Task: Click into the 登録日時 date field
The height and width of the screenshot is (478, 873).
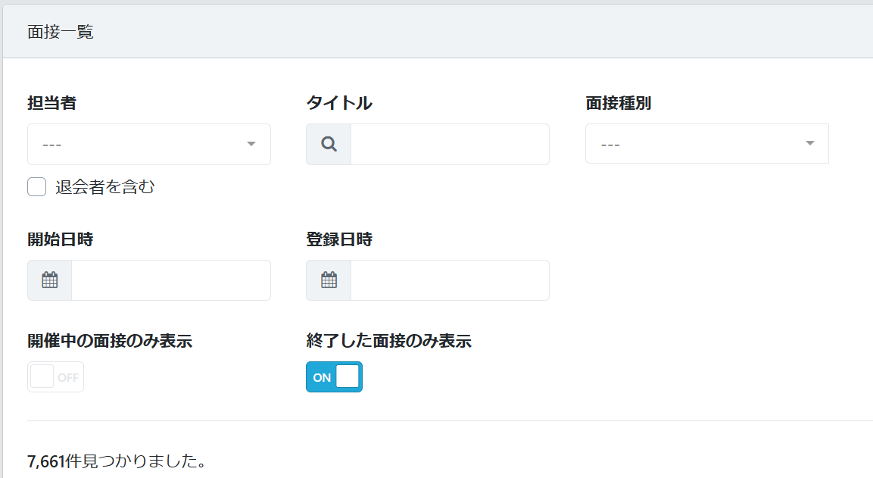Action: click(450, 280)
